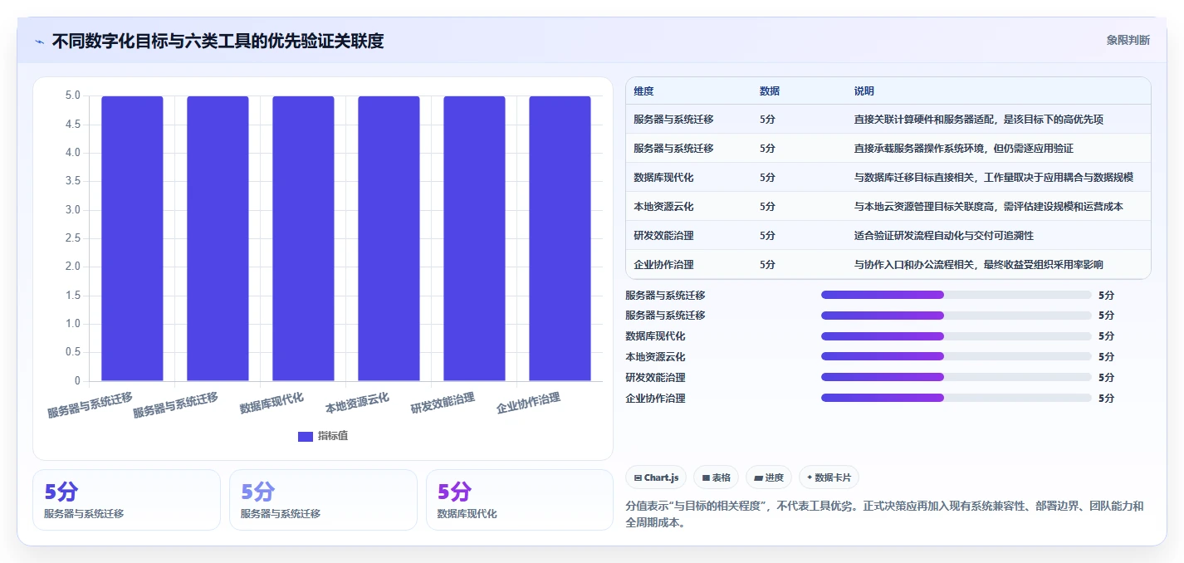Screen dimensions: 1184x563
Task: Click the 说明 table column header
Action: [x=864, y=91]
